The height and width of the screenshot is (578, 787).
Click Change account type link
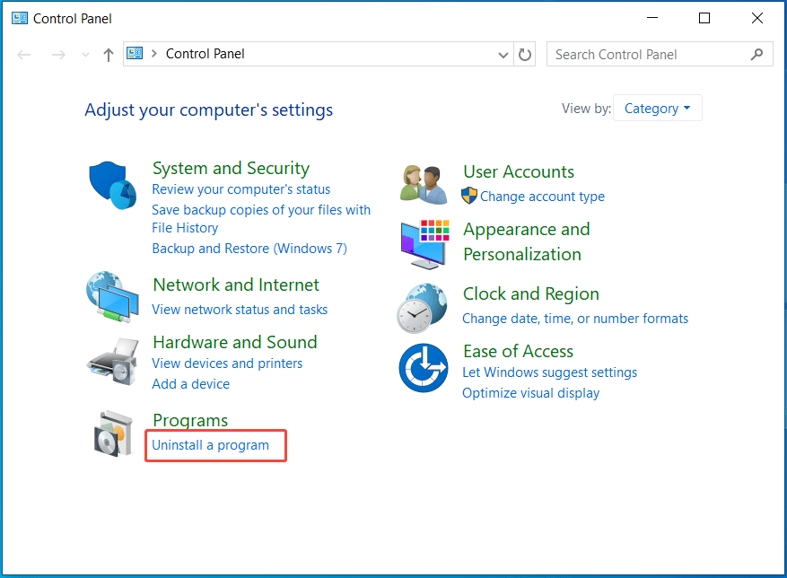(542, 197)
